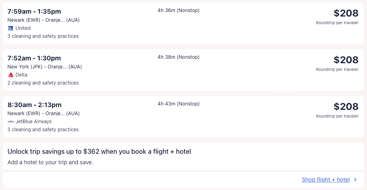Click the $208 price on Delta flight
This screenshot has height=190, width=367.
[x=346, y=60]
